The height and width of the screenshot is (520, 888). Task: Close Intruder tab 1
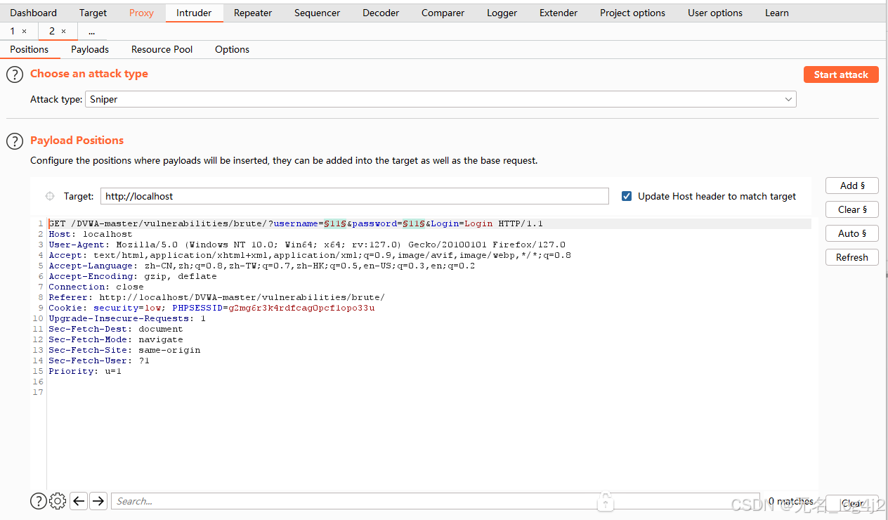[x=25, y=32]
